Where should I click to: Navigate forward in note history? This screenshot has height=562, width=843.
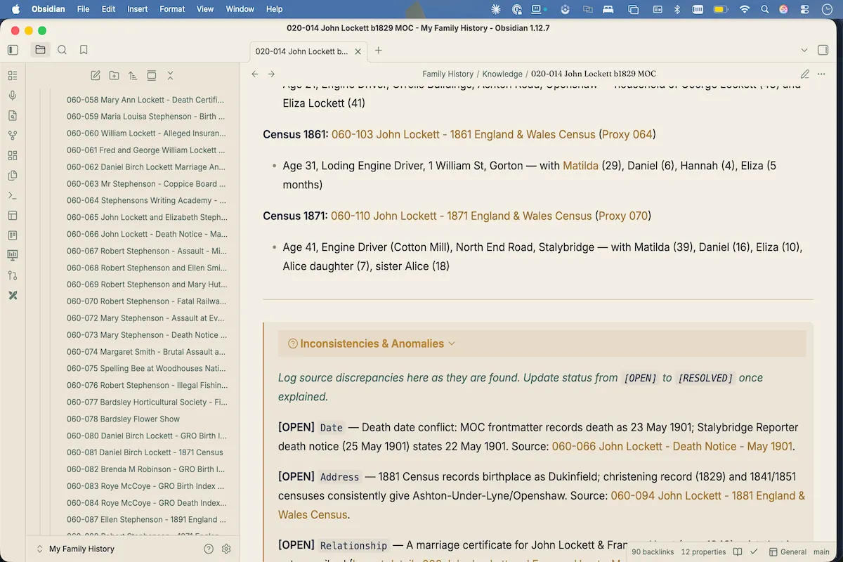click(272, 74)
